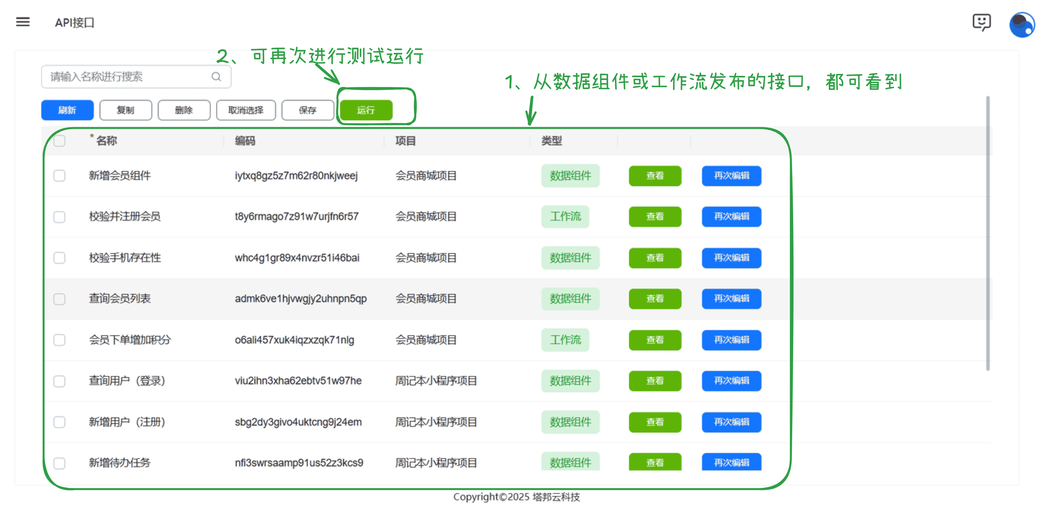The height and width of the screenshot is (522, 1049).
Task: Toggle the select-all header checkbox
Action: (x=59, y=141)
